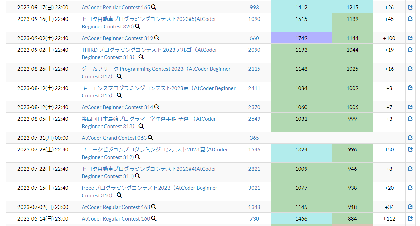Click rating change +112 cell

coord(389,218)
